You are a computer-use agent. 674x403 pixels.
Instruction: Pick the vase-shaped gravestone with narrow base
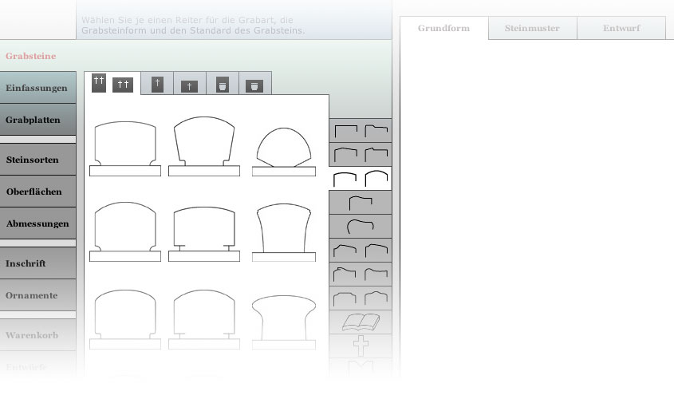pyautogui.click(x=284, y=231)
